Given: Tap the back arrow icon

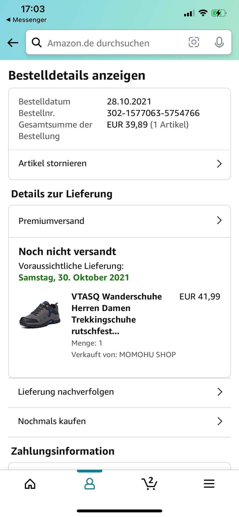Looking at the screenshot, I should pyautogui.click(x=13, y=43).
